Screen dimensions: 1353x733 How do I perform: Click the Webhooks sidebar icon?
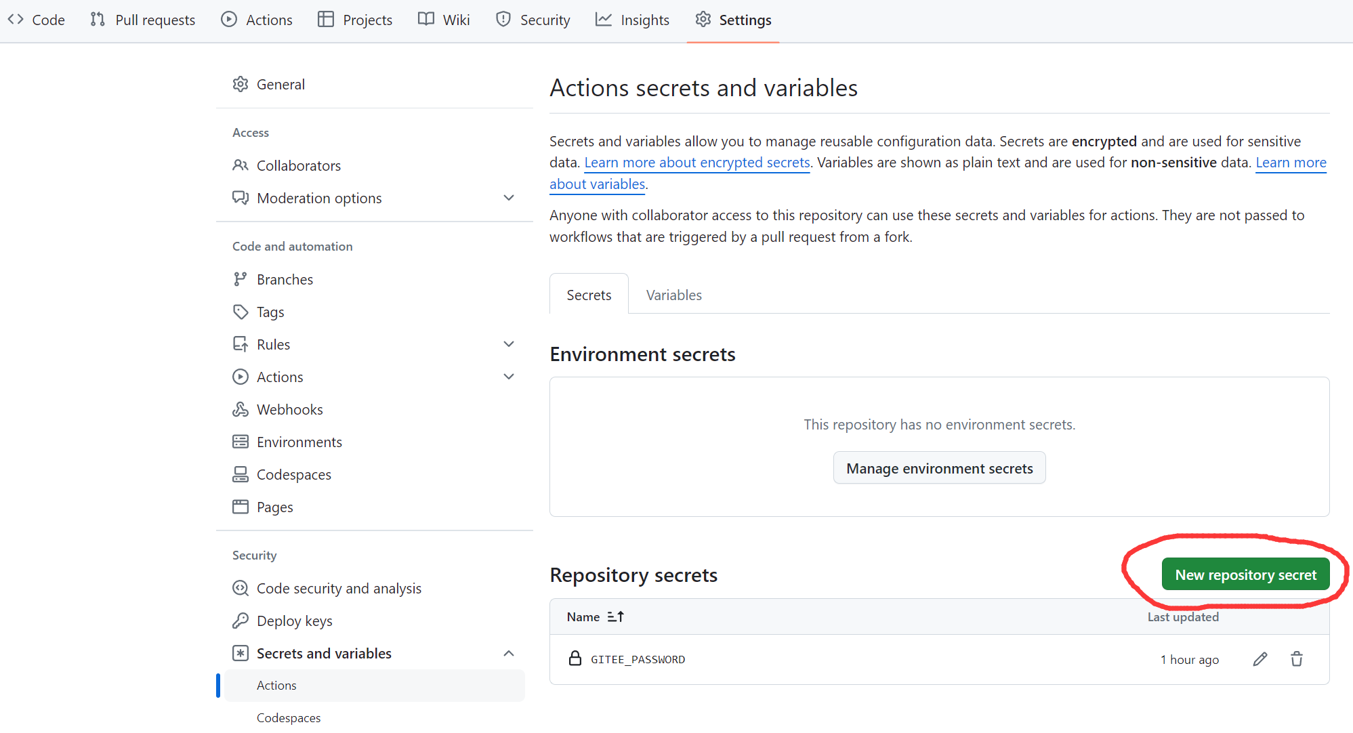(x=241, y=409)
